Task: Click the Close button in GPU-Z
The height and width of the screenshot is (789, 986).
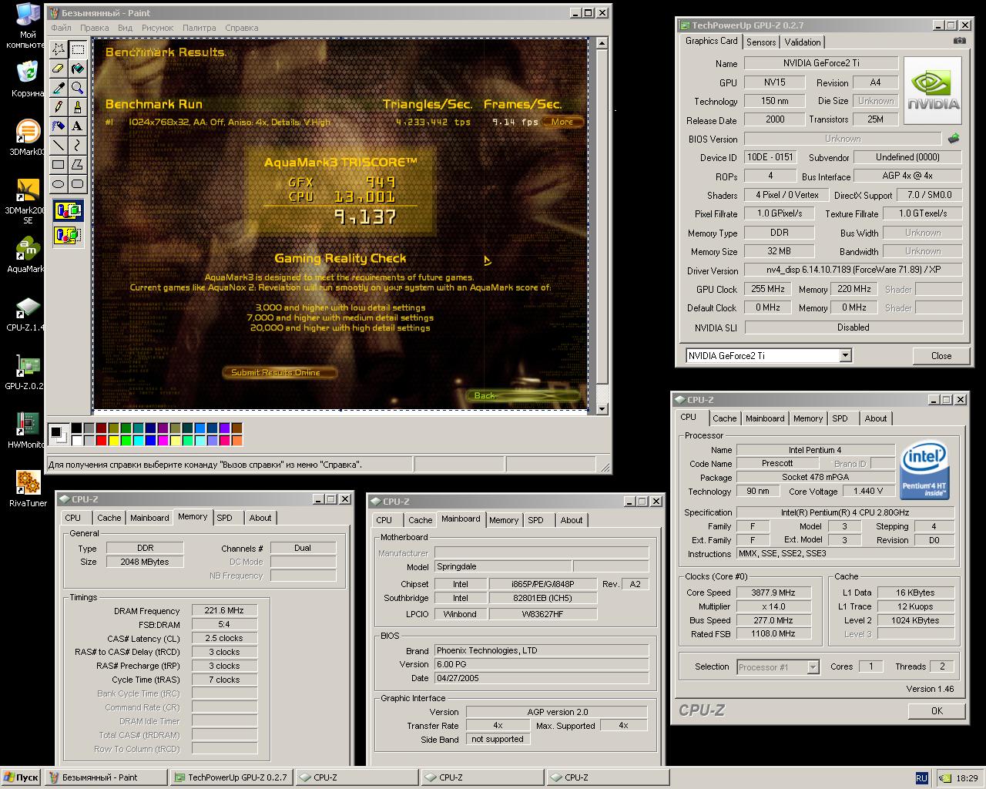Action: [x=941, y=356]
